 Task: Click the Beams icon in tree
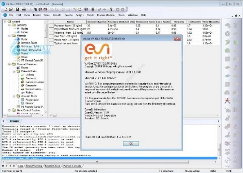(x=18, y=68)
